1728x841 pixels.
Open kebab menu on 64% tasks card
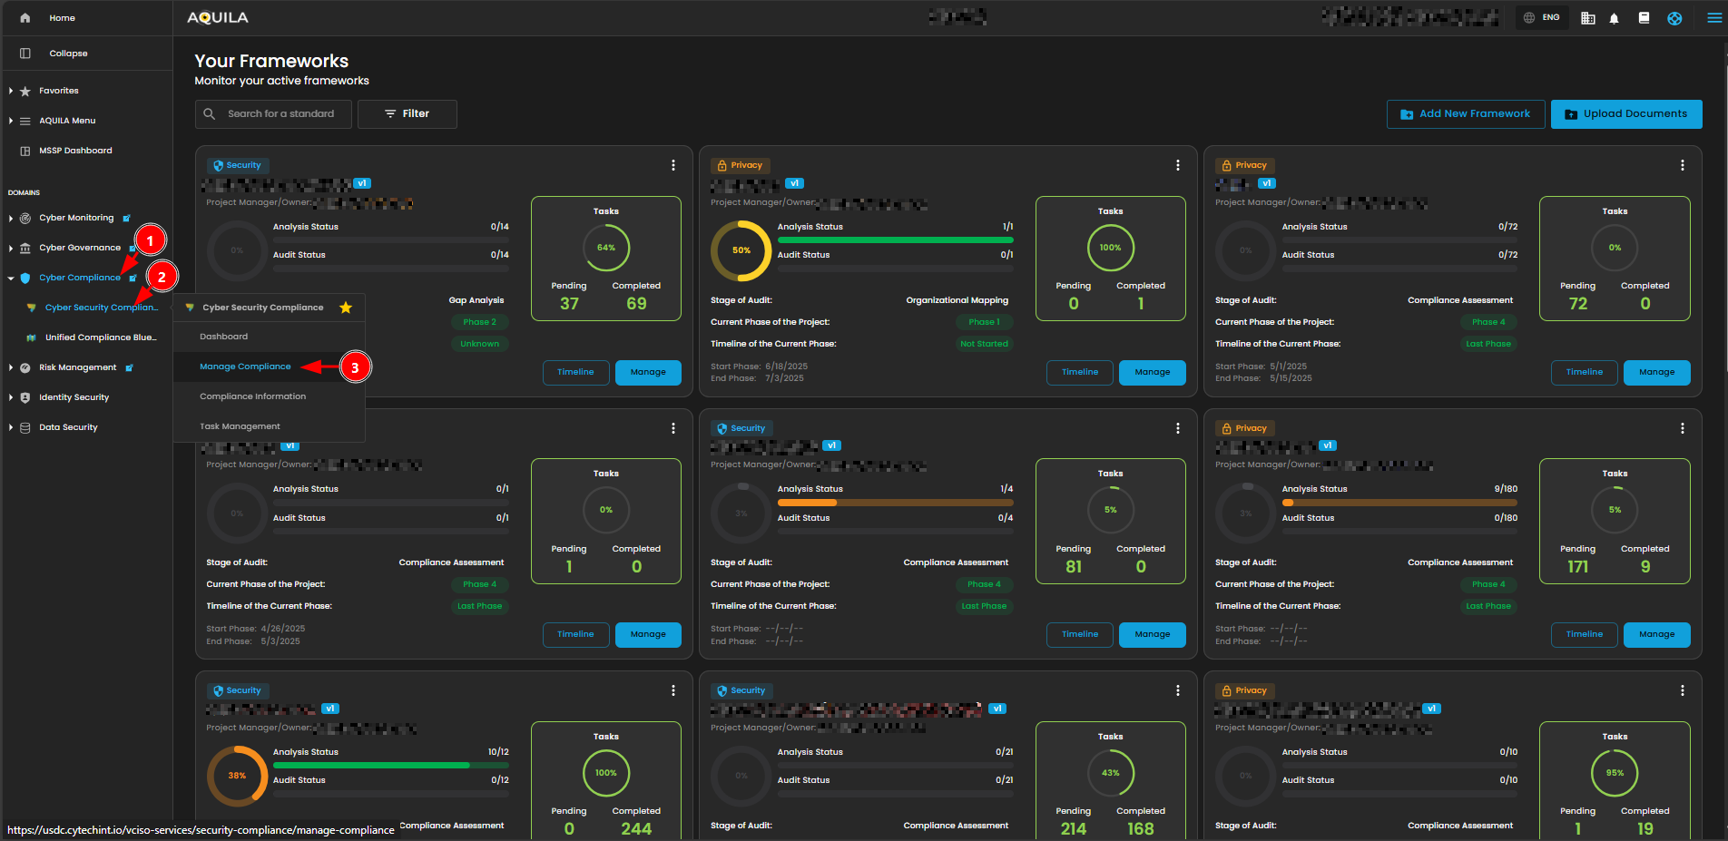[673, 165]
